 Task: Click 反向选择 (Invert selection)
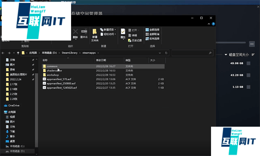point(153,39)
